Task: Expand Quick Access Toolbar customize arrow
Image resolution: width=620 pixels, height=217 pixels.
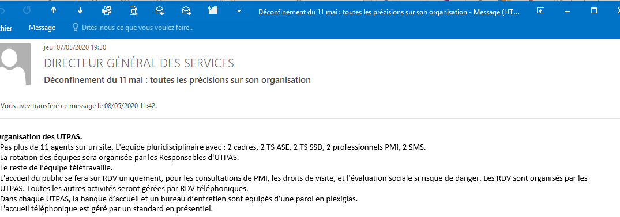Action: point(239,11)
